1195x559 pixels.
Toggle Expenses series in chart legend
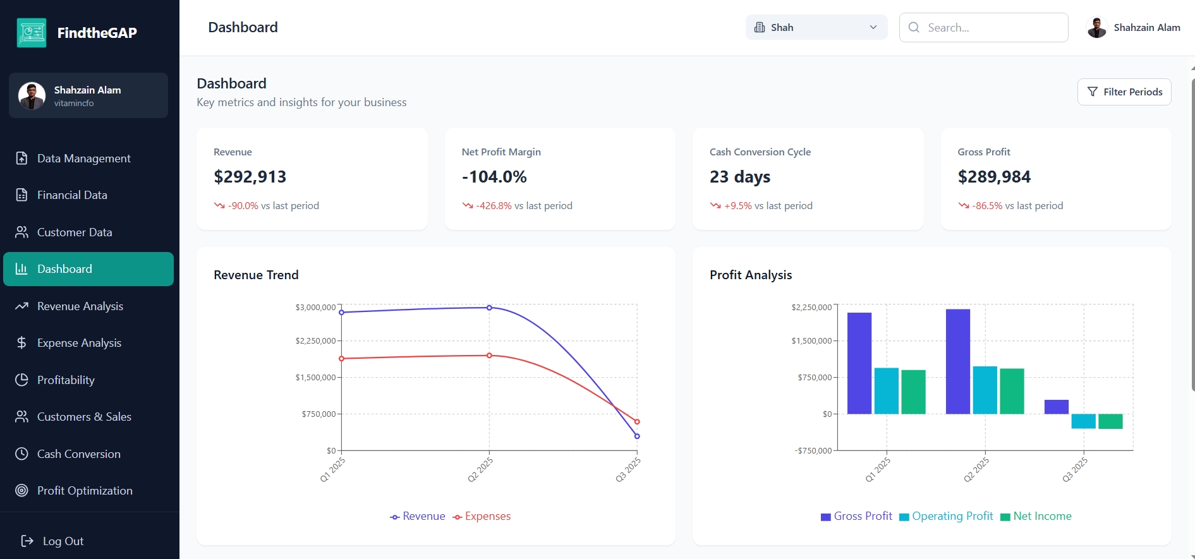click(x=482, y=517)
